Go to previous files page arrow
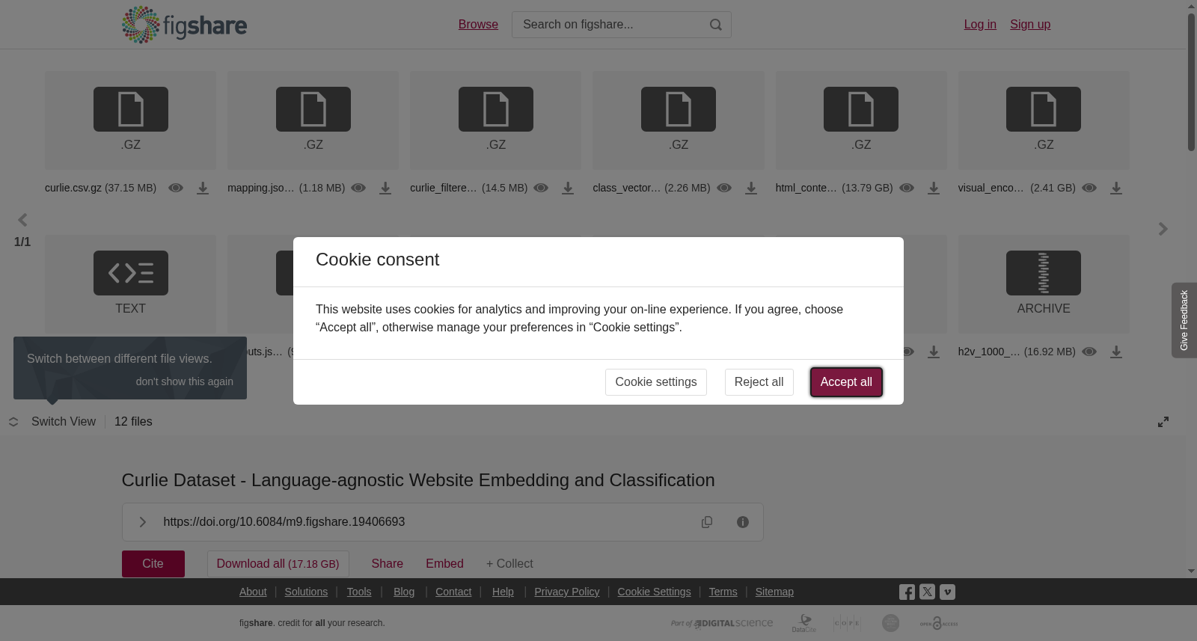 click(22, 220)
